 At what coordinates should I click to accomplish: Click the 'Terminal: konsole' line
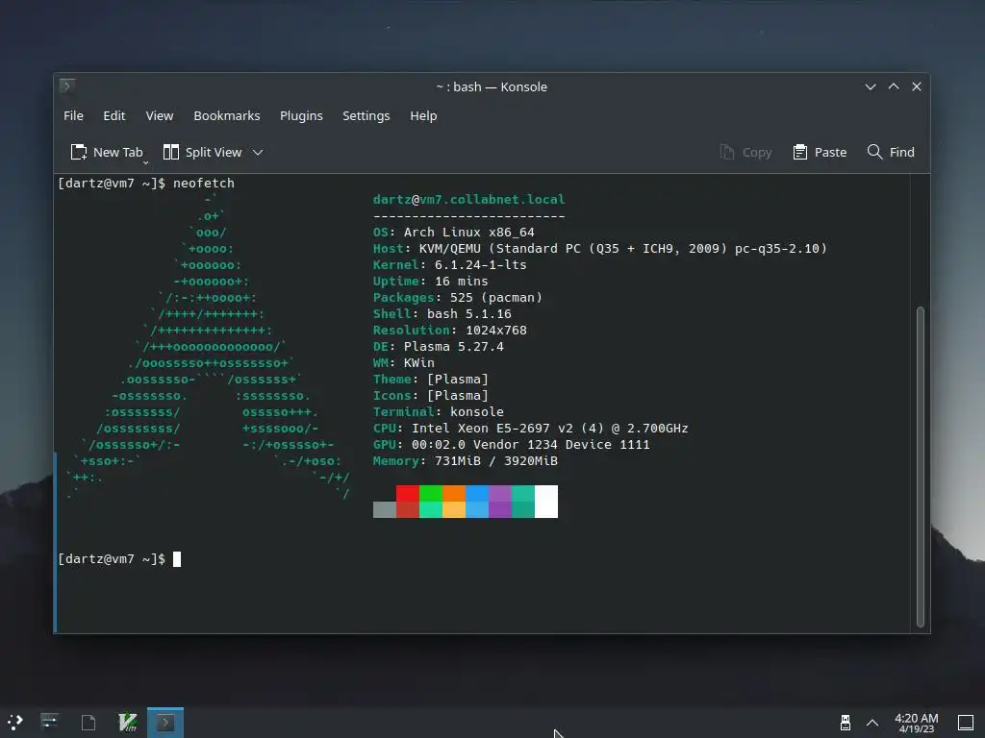pos(439,411)
